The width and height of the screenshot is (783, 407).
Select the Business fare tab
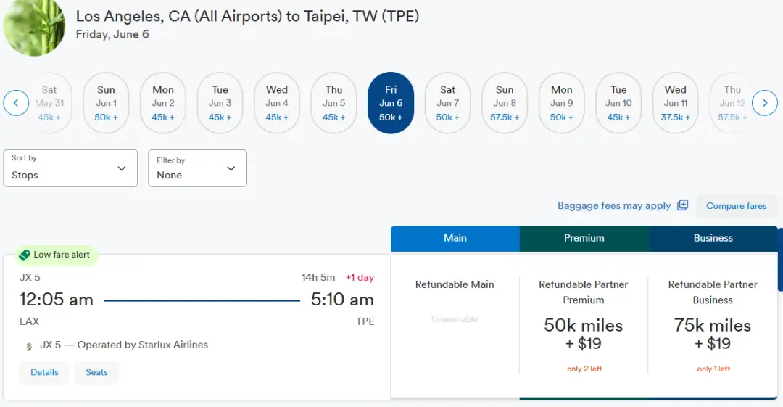click(713, 238)
